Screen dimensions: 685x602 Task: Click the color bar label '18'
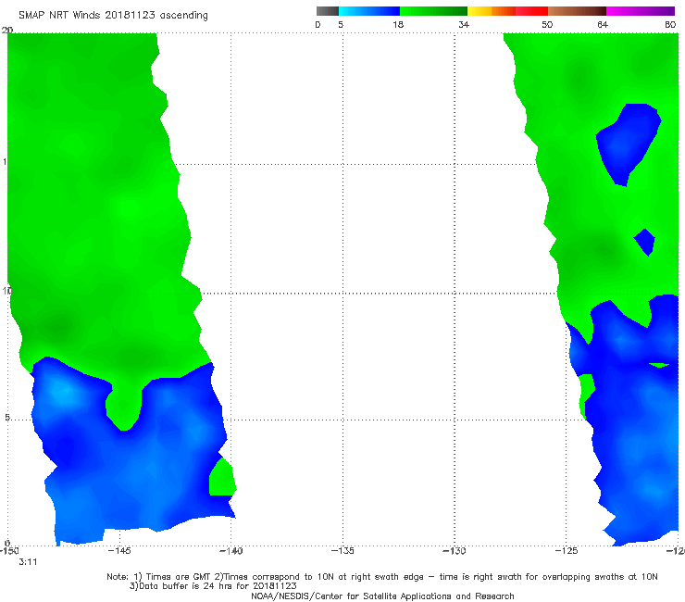tap(397, 25)
